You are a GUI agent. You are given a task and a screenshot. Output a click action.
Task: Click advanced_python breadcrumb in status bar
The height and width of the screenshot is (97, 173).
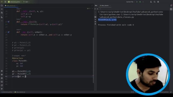(x=7, y=92)
